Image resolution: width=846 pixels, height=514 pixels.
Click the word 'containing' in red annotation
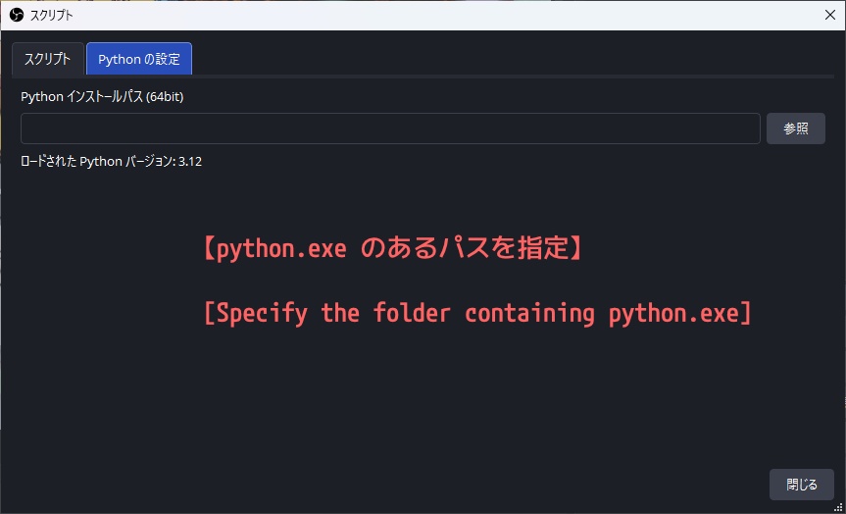(529, 314)
